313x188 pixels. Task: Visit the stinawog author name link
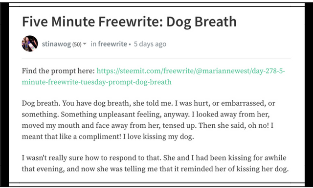pos(56,44)
